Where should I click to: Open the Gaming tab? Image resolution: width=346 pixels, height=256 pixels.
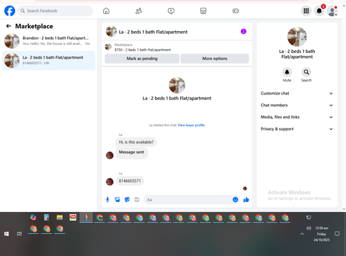(x=235, y=11)
